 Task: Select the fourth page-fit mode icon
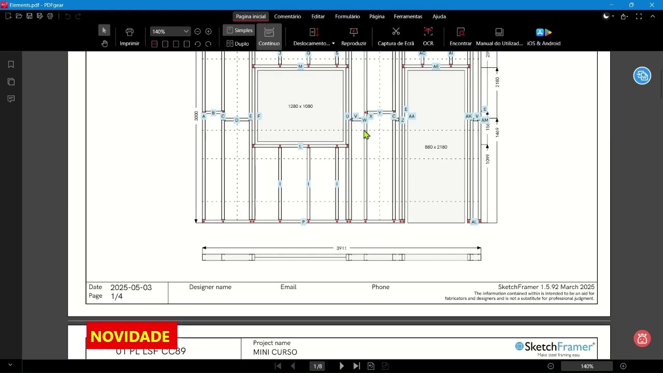tap(187, 44)
